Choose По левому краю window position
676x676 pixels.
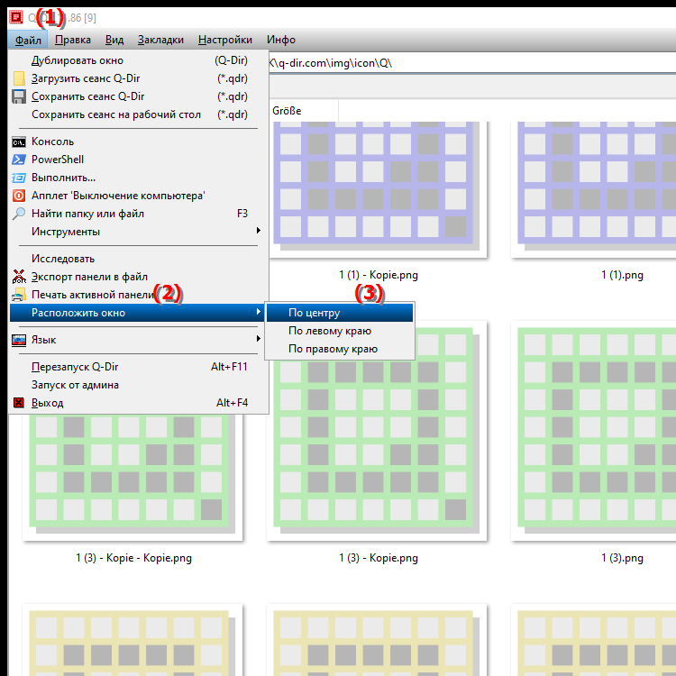340,331
